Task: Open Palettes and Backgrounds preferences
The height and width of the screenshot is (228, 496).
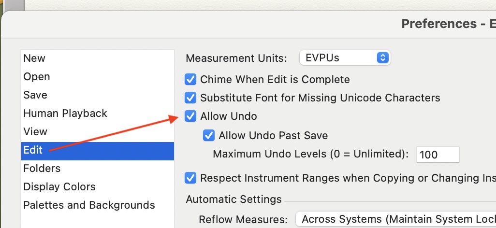Action: (x=89, y=205)
